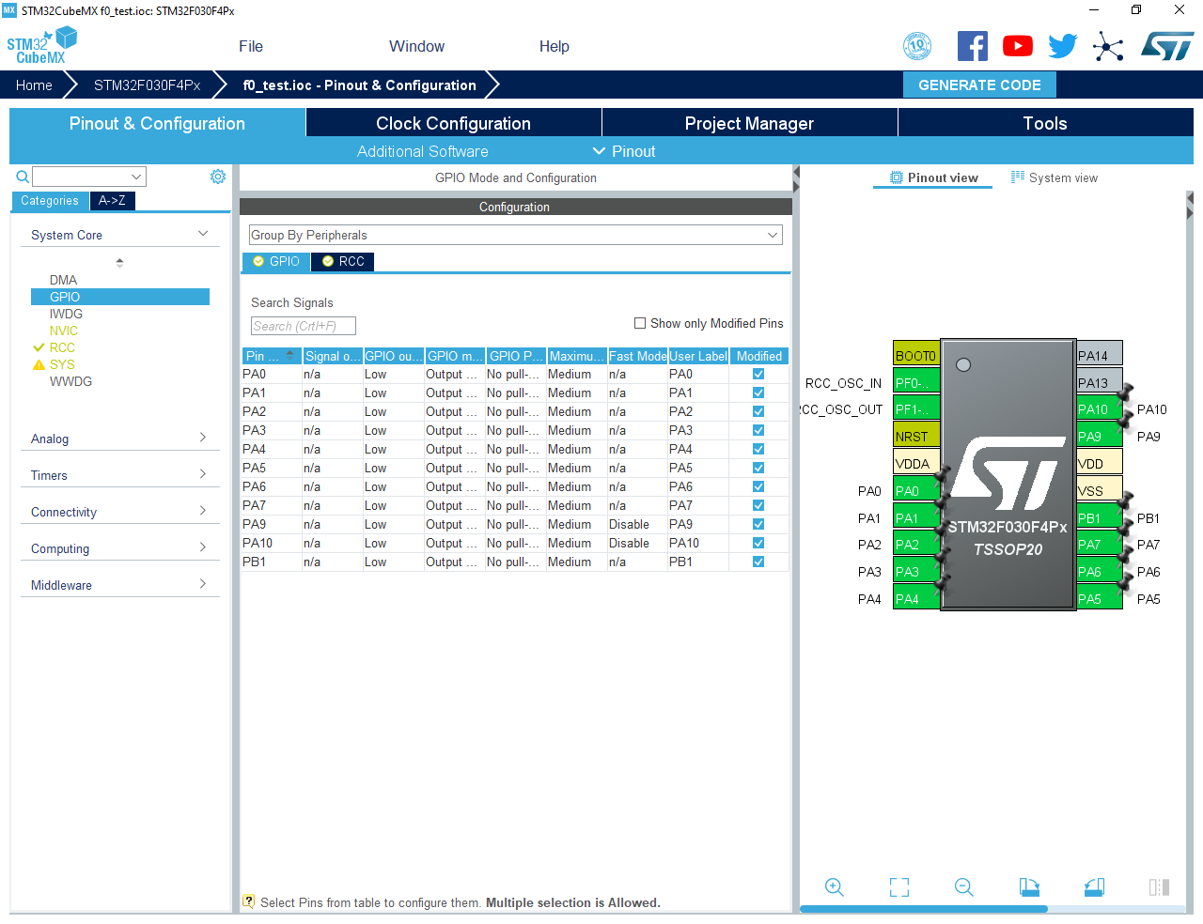The width and height of the screenshot is (1203, 924).
Task: Click the green PB1 pin on the chip
Action: click(x=1100, y=517)
